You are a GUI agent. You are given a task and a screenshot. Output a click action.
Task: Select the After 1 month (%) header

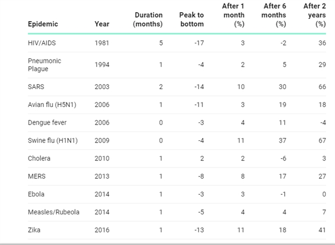(x=233, y=15)
